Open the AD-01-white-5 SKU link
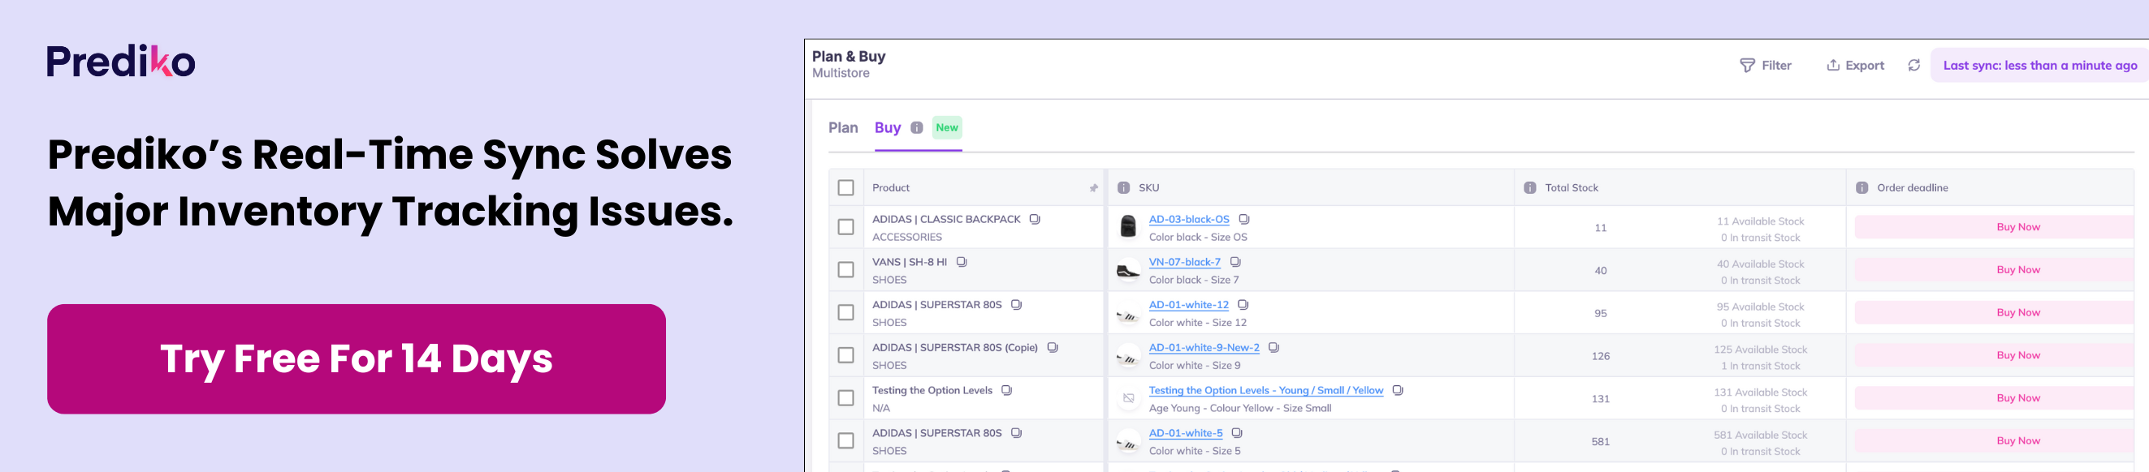Viewport: 2149px width, 472px height. [x=1186, y=433]
